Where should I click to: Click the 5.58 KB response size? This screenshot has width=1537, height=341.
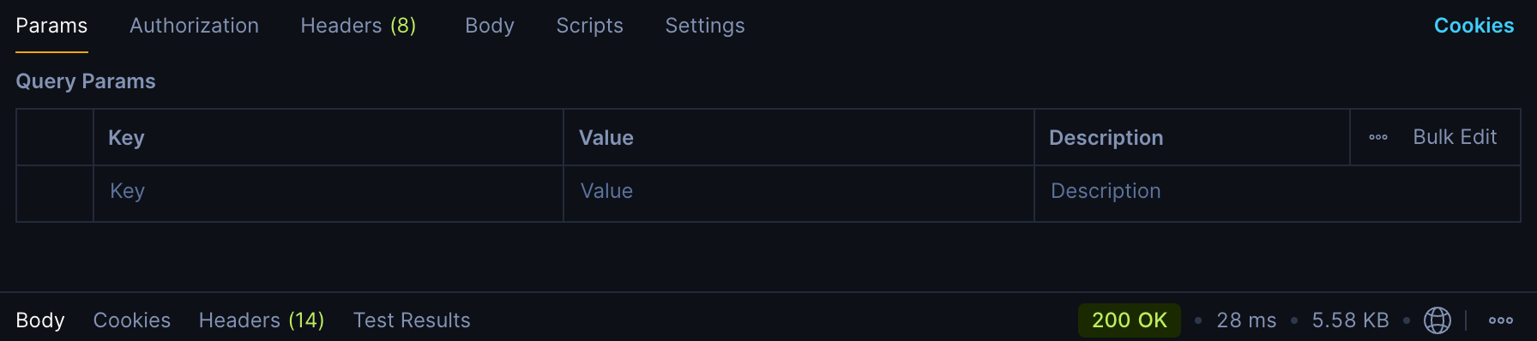(1350, 320)
